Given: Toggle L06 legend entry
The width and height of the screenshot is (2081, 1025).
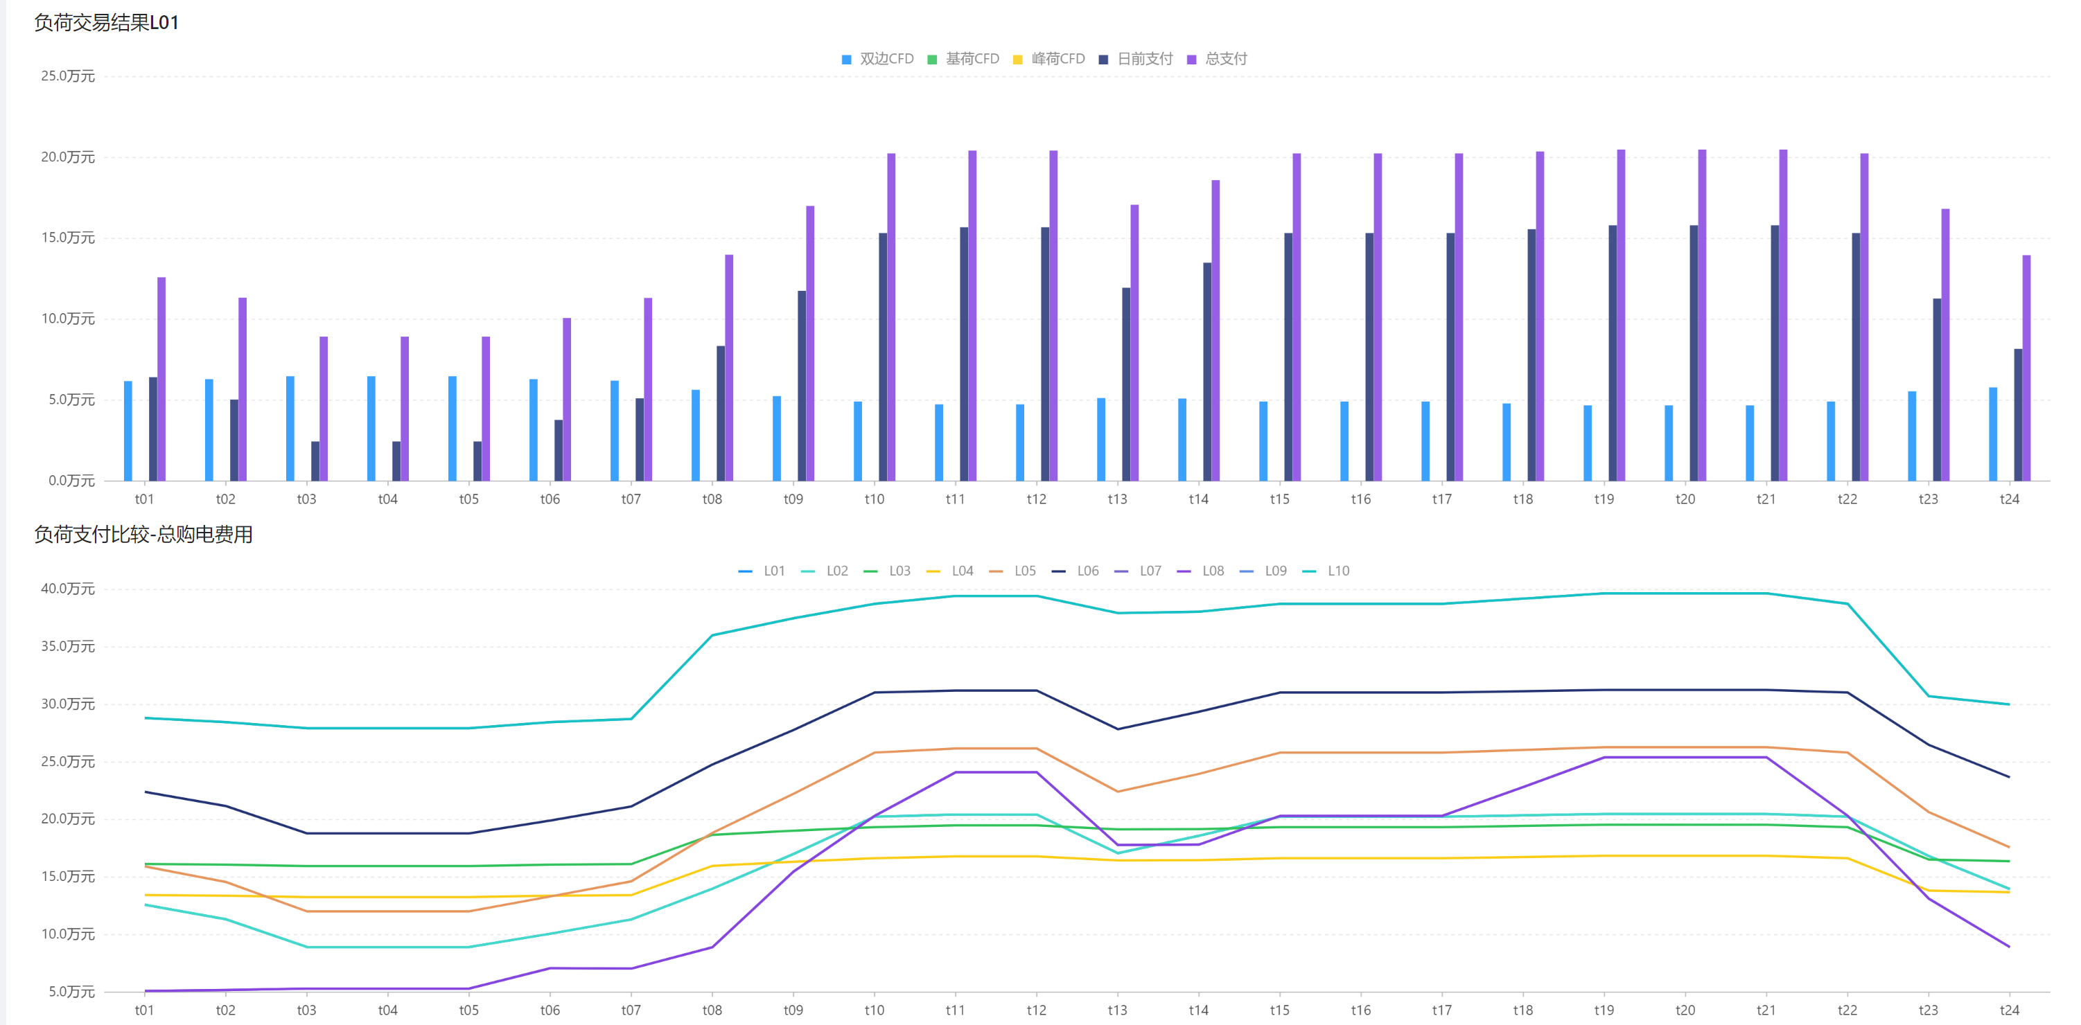Looking at the screenshot, I should (x=1075, y=571).
